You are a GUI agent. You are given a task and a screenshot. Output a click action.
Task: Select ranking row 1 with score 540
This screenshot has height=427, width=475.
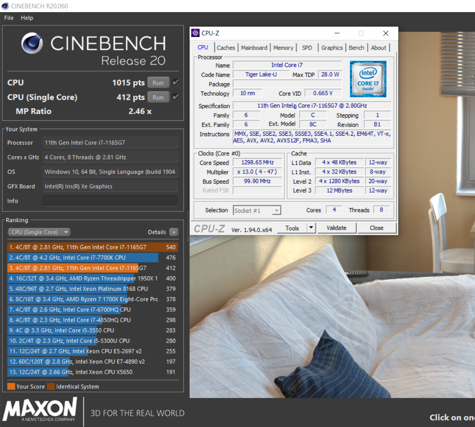[x=92, y=247]
